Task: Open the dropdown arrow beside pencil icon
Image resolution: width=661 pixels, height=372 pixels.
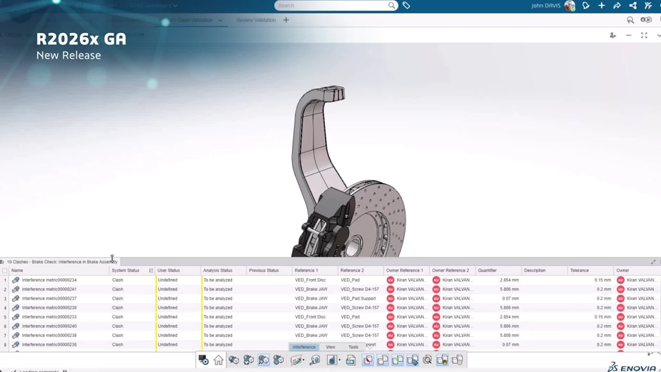Action: [304, 360]
